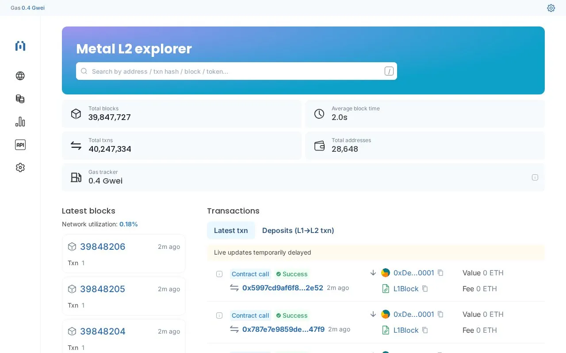This screenshot has height=353, width=566.
Task: Click the Success badge of second transaction
Action: [292, 315]
